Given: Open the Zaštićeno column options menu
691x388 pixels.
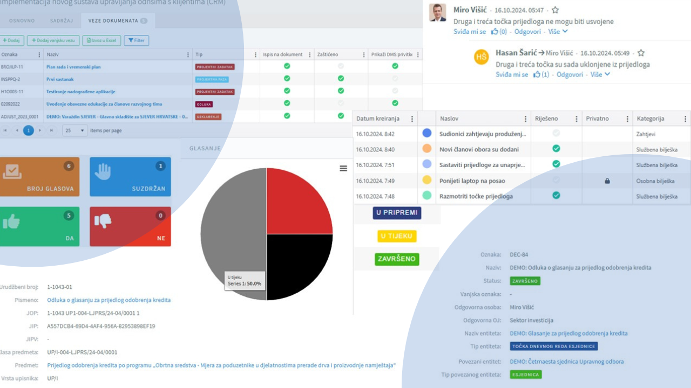Looking at the screenshot, I should 363,54.
